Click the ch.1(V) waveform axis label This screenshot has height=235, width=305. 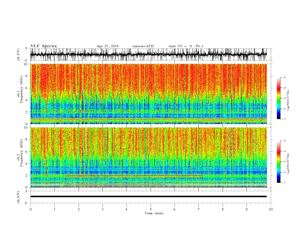pyautogui.click(x=18, y=55)
